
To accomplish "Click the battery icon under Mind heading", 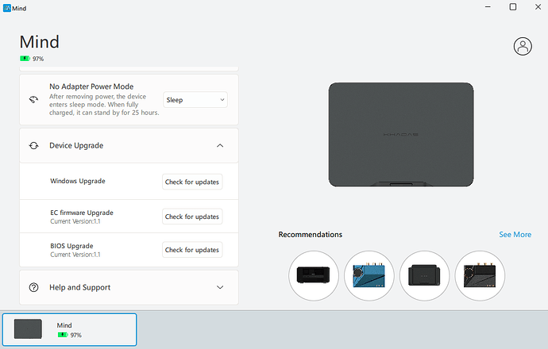I will [25, 59].
